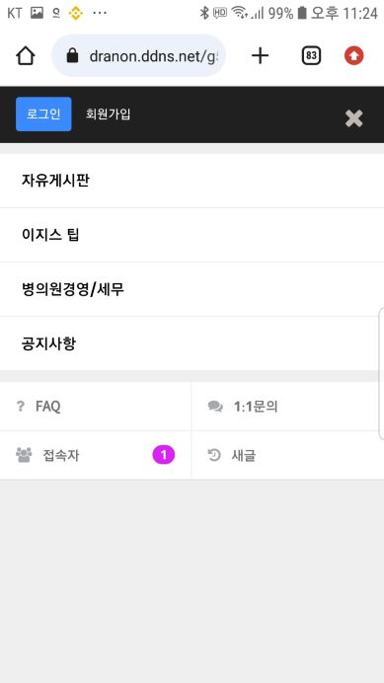Tap the side edge panel handle

click(x=381, y=373)
